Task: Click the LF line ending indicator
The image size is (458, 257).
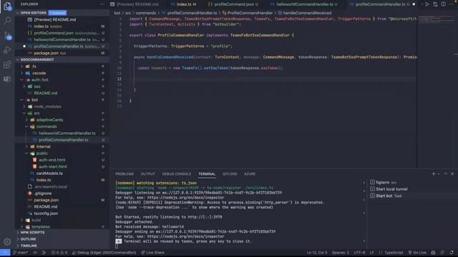Action: point(372,253)
